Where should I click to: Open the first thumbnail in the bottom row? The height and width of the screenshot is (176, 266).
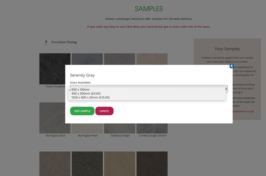point(55,164)
